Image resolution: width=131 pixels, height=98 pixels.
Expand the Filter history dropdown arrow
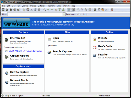pyautogui.click(x=64, y=14)
